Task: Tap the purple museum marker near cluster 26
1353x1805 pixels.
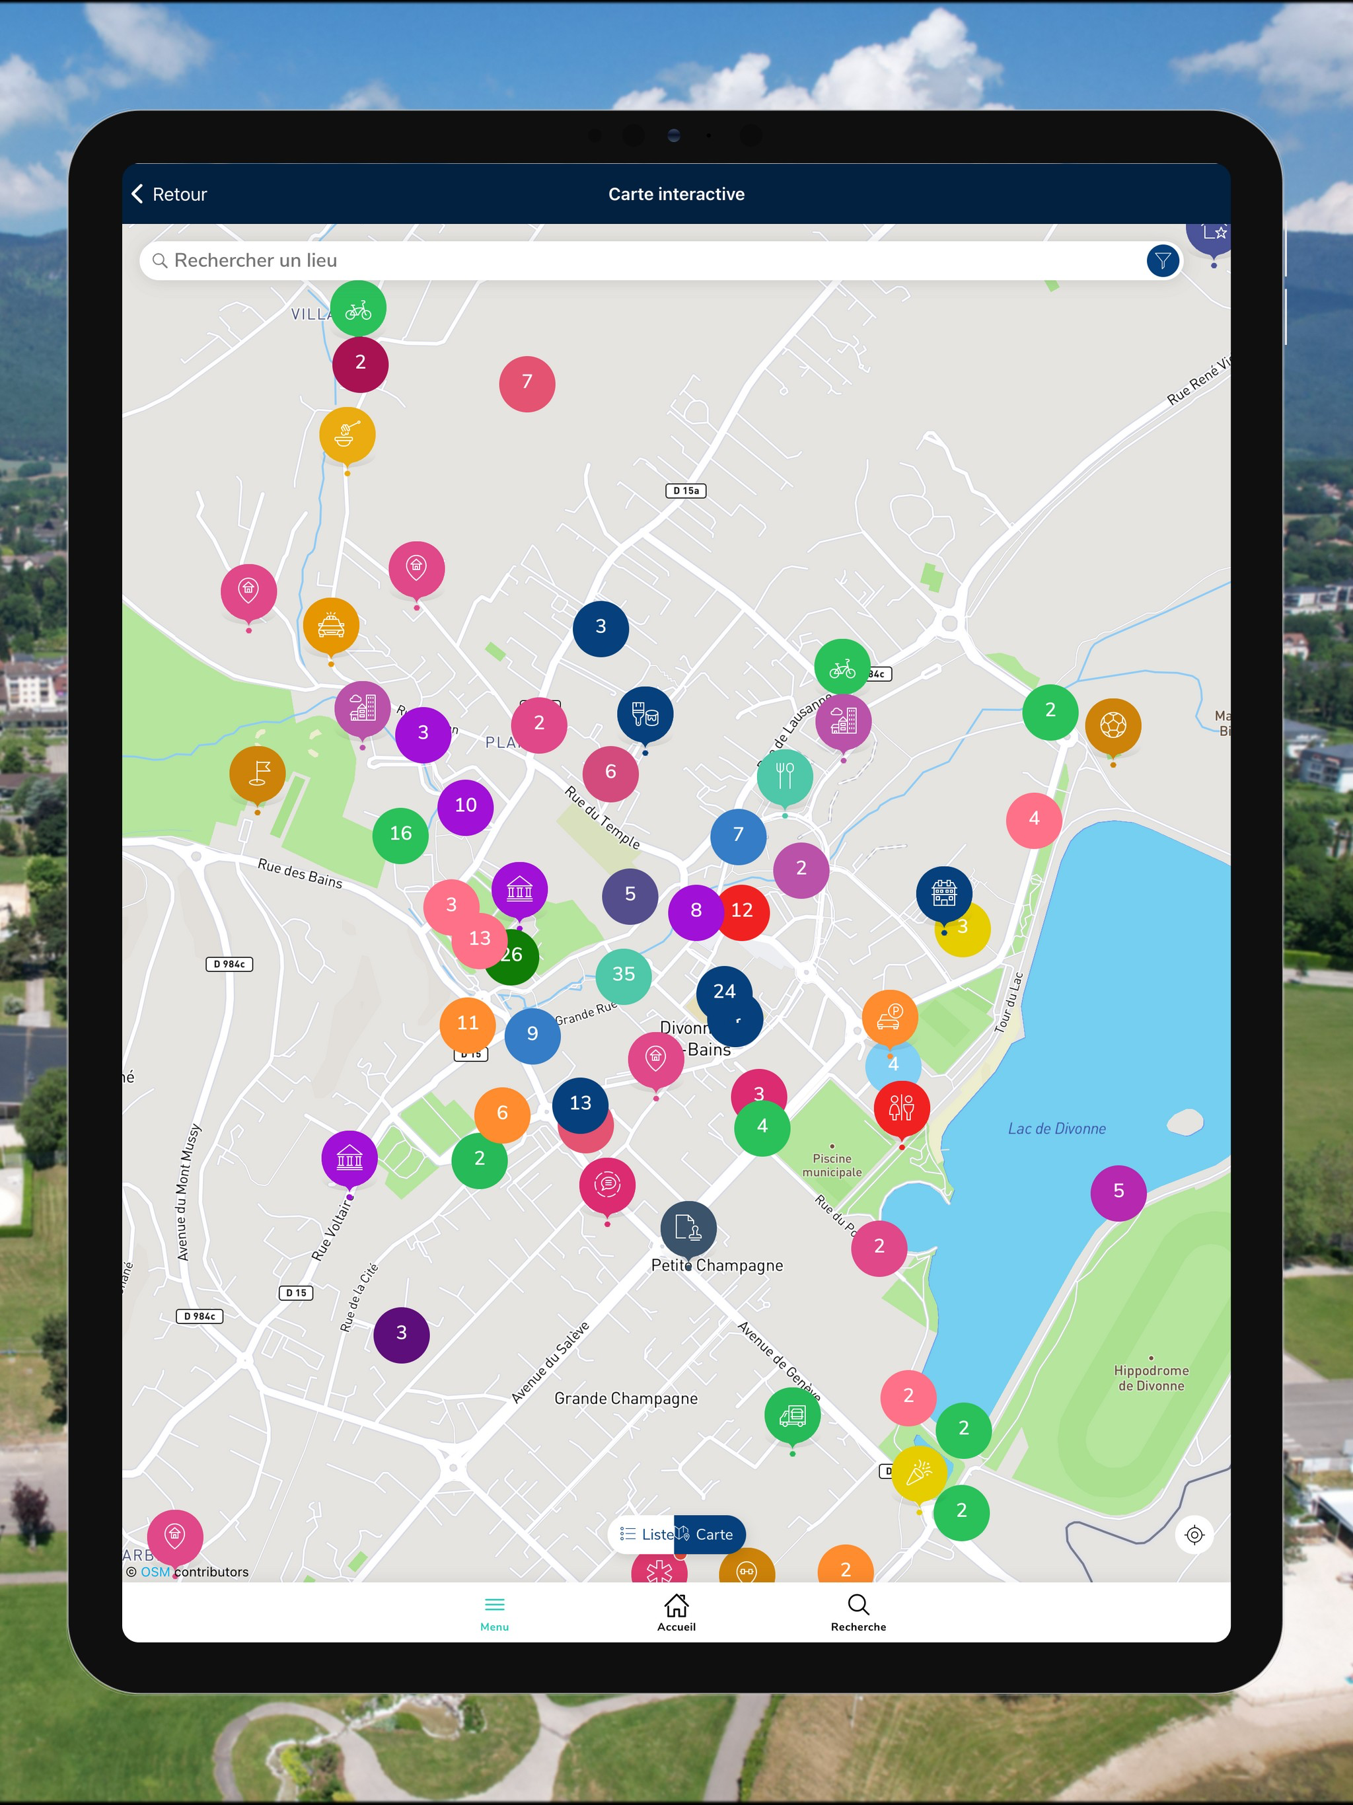Action: point(519,890)
